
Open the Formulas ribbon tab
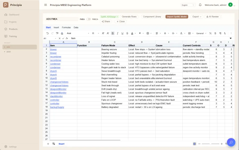pyautogui.click(x=66, y=28)
